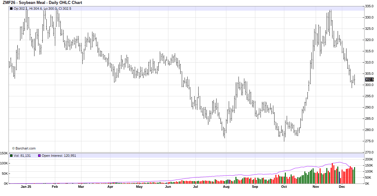Click the blue volume bar in late November
This screenshot has width=377, height=196.
(339, 177)
